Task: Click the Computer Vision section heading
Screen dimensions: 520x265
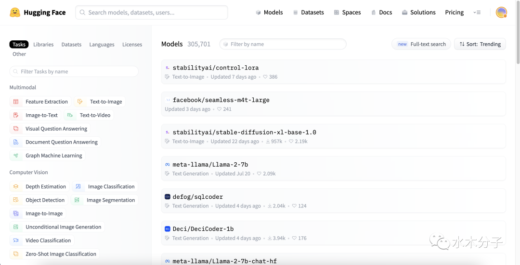Action: point(28,172)
